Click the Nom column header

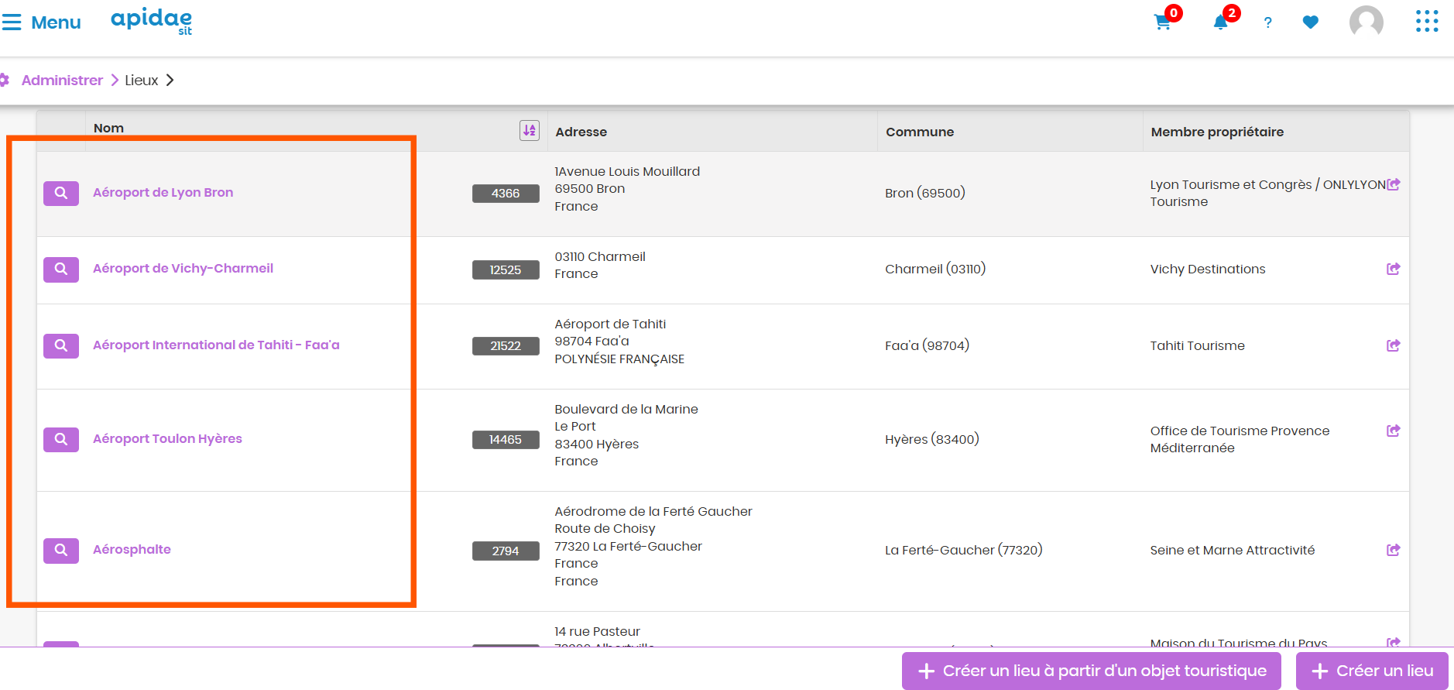coord(108,128)
